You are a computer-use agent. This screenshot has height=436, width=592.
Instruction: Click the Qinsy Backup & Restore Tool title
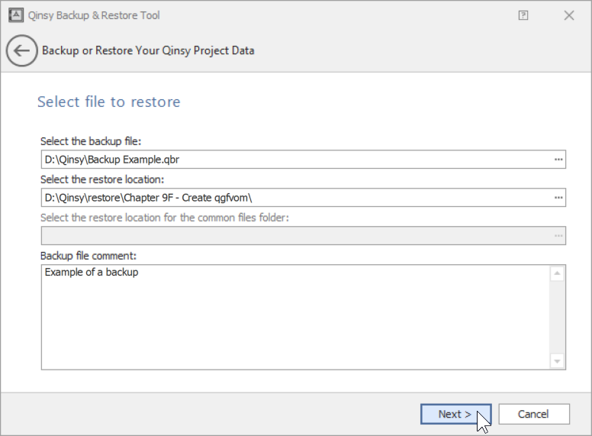(94, 15)
